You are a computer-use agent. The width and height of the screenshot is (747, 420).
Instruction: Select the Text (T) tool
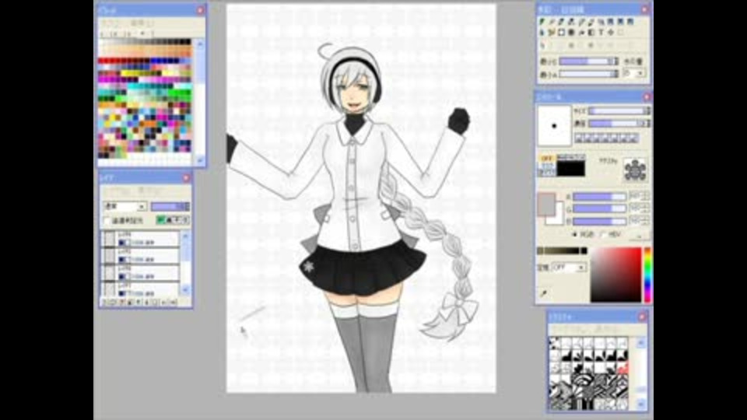tap(601, 33)
